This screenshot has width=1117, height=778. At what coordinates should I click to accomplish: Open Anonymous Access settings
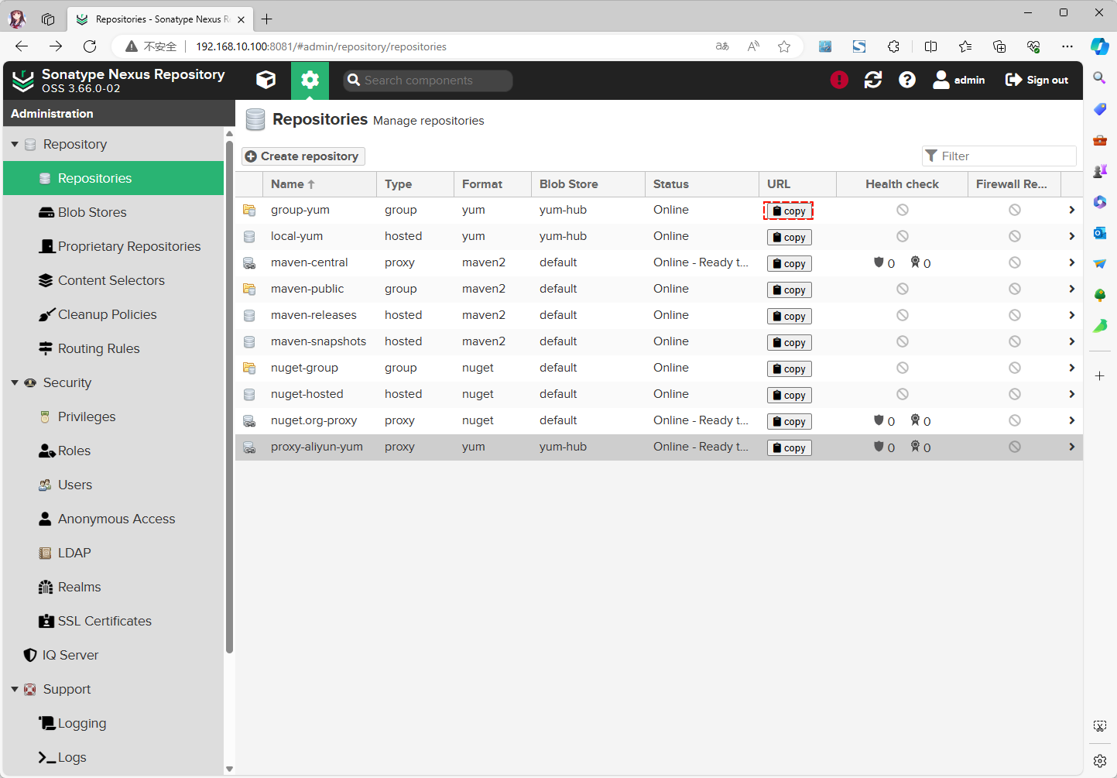click(x=116, y=519)
